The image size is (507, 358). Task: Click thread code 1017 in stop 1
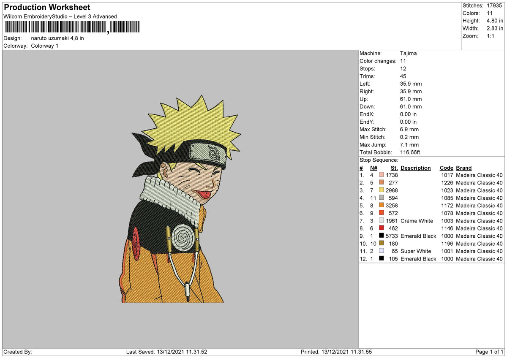click(447, 175)
